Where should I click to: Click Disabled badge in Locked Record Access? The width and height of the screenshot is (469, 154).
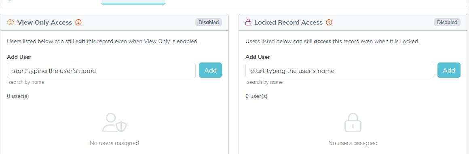[x=447, y=23]
